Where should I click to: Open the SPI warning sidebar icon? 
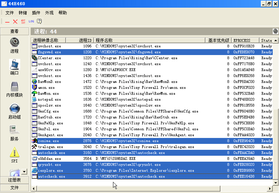coord(14,152)
